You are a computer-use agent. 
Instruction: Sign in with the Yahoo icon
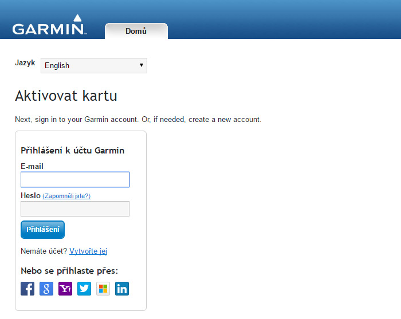click(x=65, y=289)
